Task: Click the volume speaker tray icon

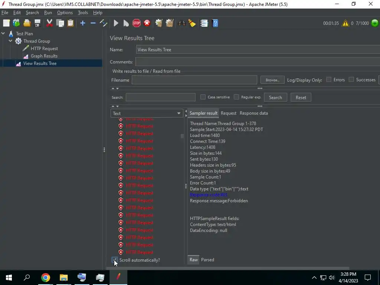Action: click(332, 278)
